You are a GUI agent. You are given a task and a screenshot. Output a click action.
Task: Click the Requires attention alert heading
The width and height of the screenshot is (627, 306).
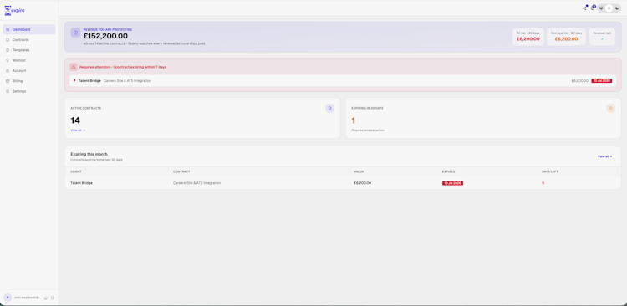123,67
